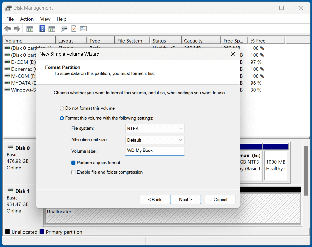This screenshot has width=312, height=247.
Task: Toggle the Show/Hide Console Tree toolbar icon
Action: click(x=30, y=28)
